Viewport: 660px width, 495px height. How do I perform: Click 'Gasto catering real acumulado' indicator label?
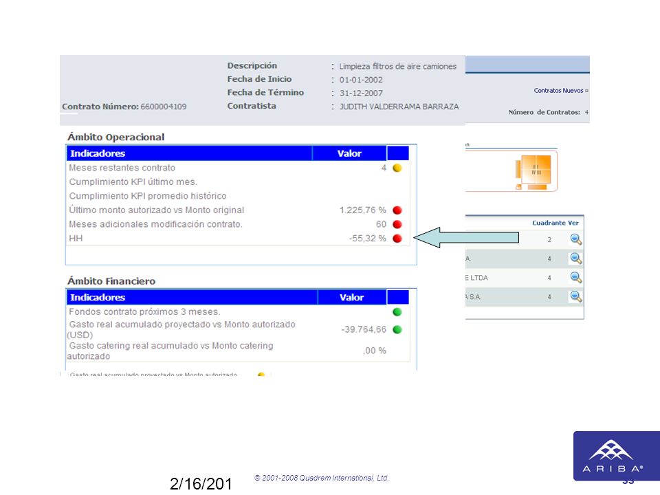click(170, 351)
